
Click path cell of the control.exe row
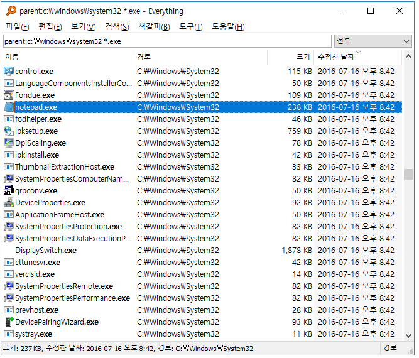pyautogui.click(x=178, y=72)
